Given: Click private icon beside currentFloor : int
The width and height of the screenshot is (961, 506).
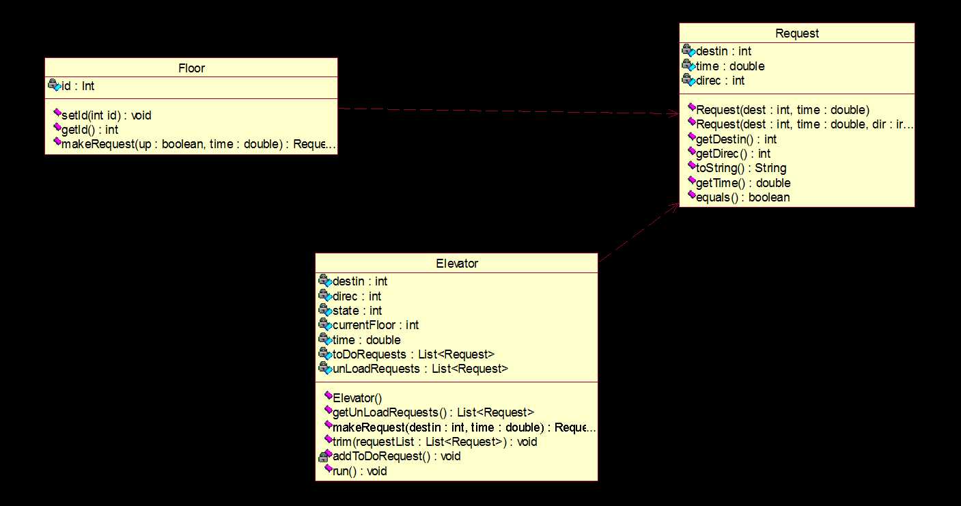Looking at the screenshot, I should [324, 324].
